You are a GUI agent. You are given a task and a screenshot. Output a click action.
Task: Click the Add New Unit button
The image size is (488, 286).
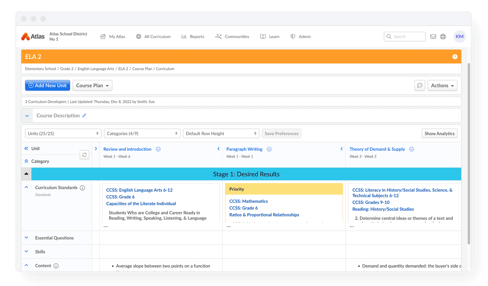point(47,85)
